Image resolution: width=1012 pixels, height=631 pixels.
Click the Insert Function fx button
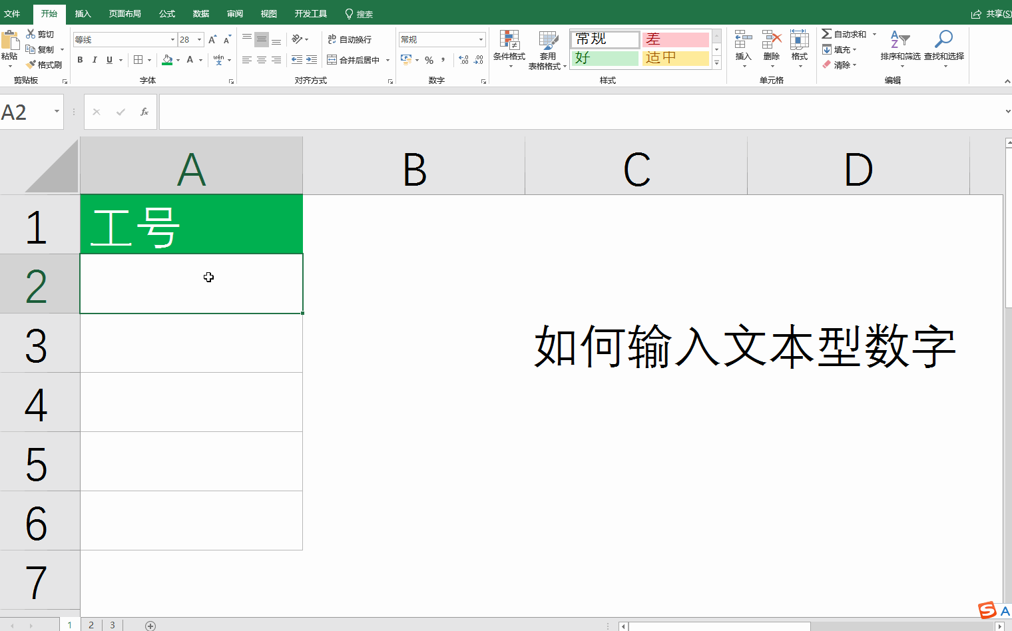point(144,112)
